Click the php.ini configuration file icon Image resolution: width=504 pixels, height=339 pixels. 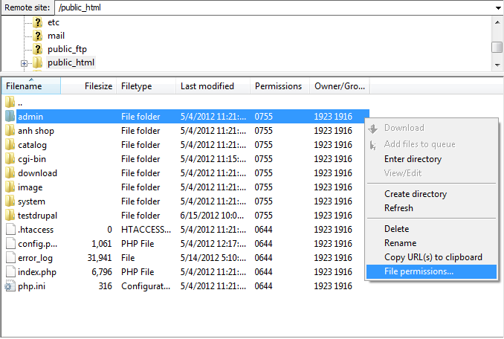click(10, 285)
